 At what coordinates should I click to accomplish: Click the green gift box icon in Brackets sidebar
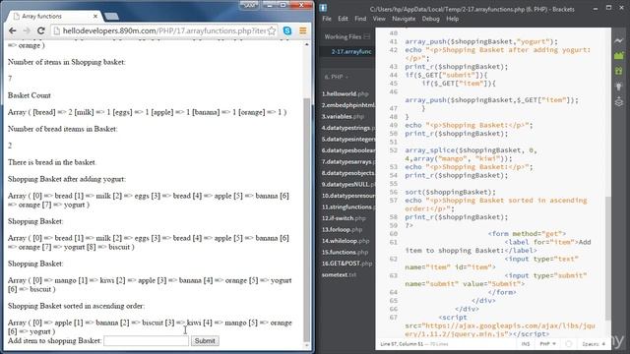619,71
